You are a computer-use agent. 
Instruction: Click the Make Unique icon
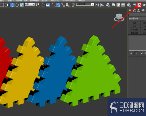(142, 53)
